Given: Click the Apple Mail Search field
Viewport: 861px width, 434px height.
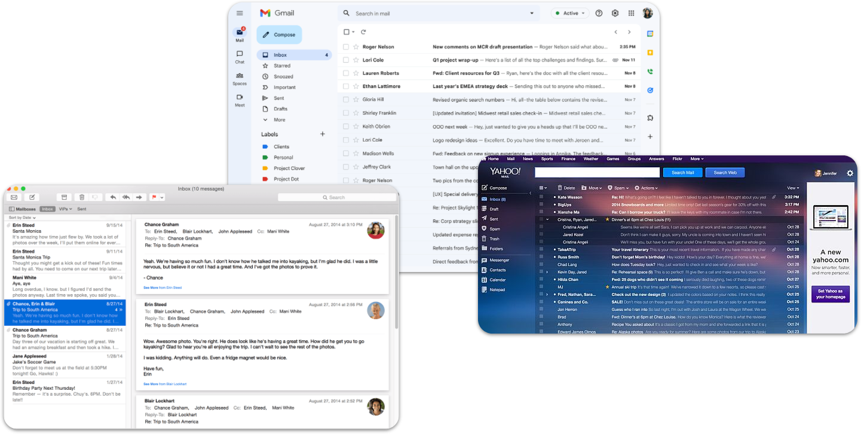Looking at the screenshot, I should point(336,197).
